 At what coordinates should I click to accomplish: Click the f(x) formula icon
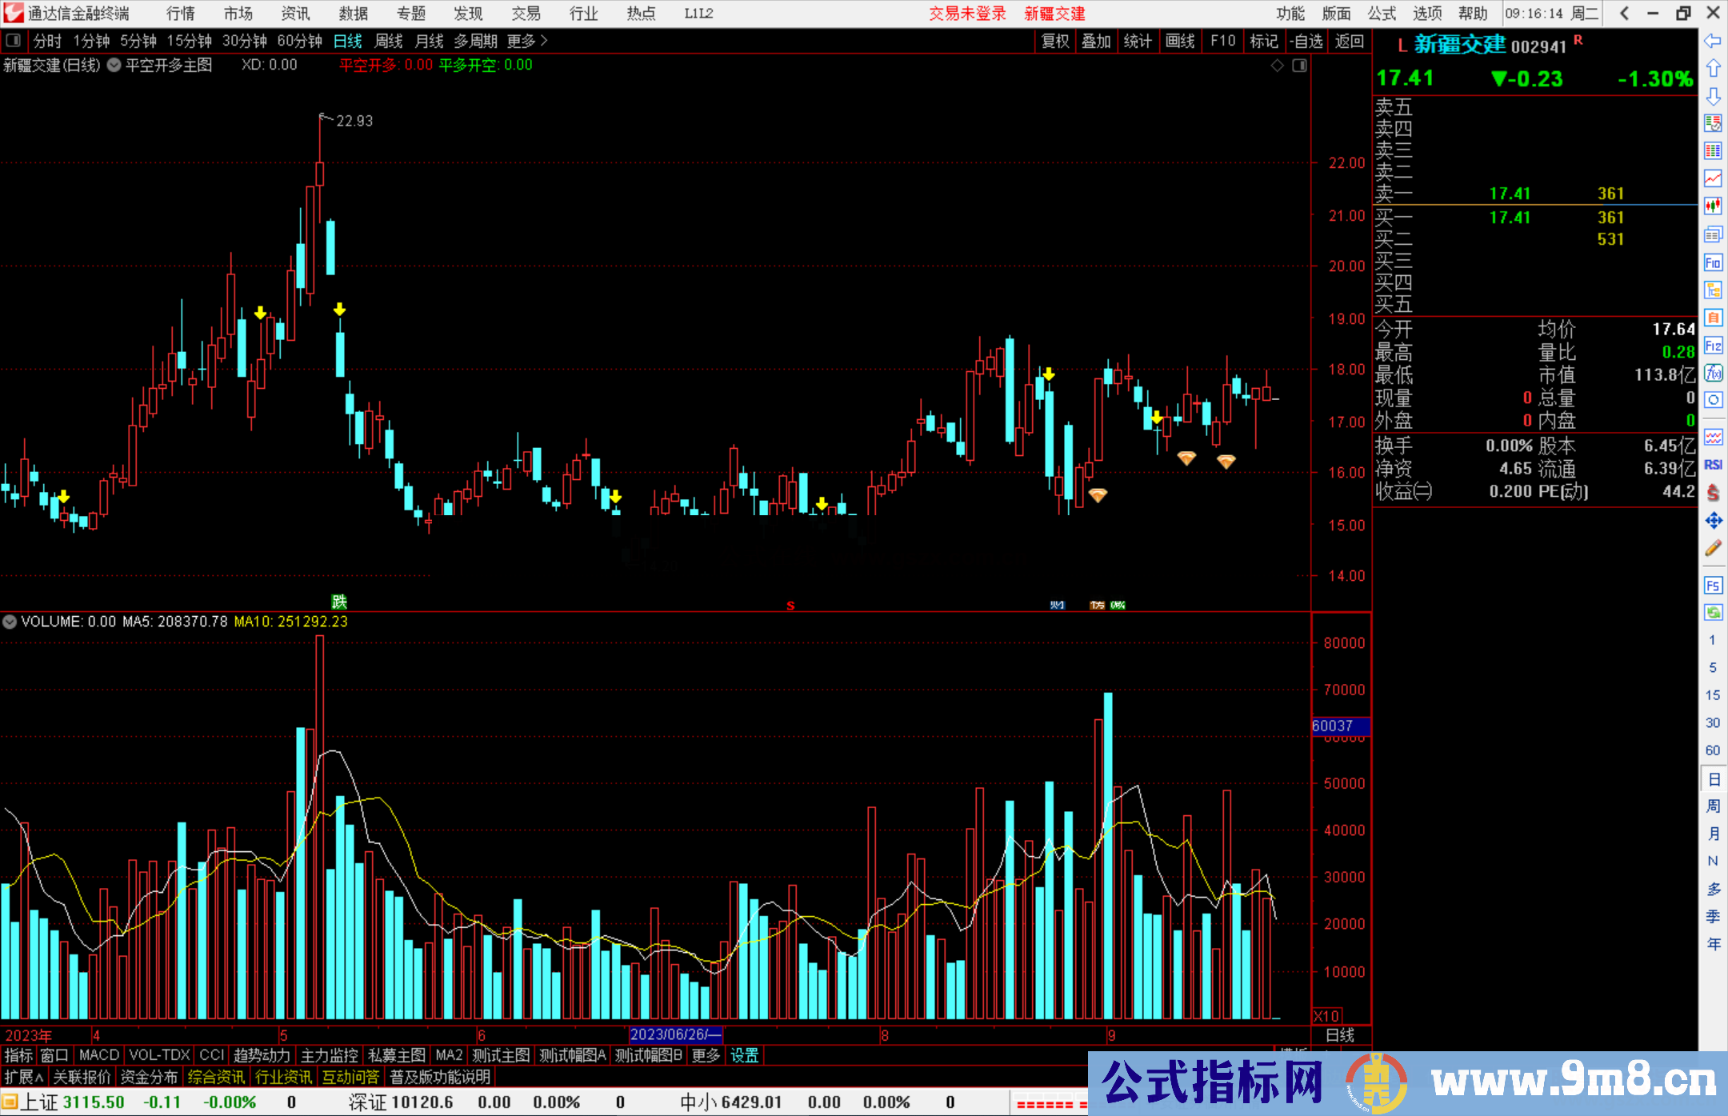1713,373
